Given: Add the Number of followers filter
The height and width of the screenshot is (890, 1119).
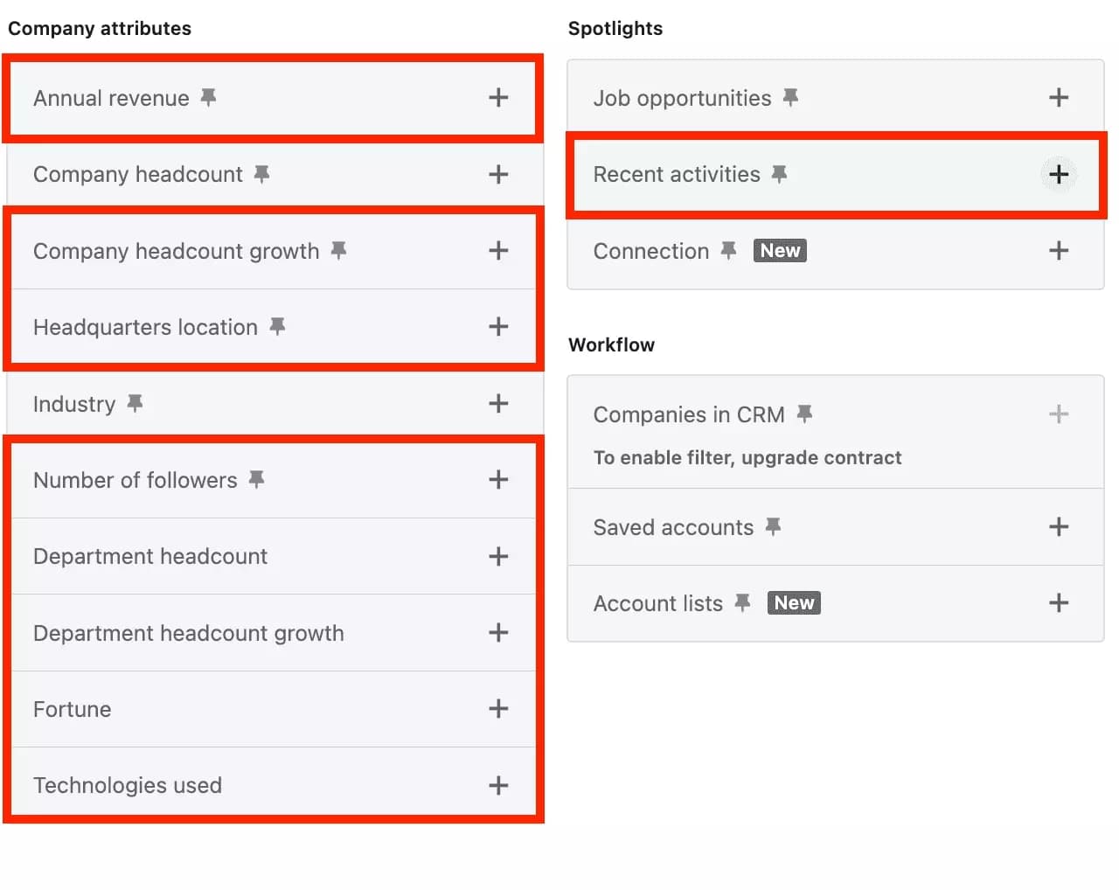Looking at the screenshot, I should [x=498, y=479].
